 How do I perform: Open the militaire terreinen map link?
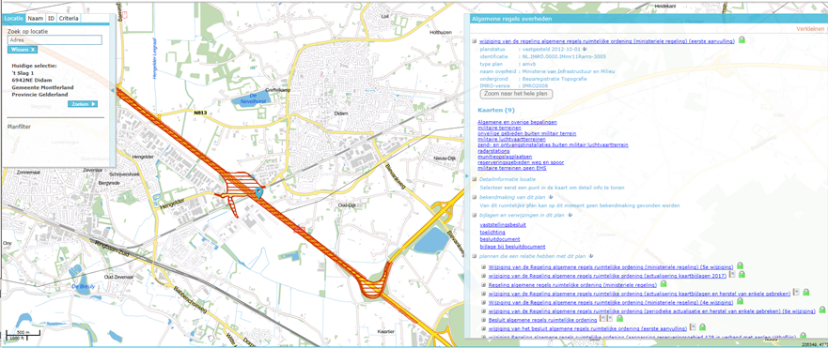499,128
